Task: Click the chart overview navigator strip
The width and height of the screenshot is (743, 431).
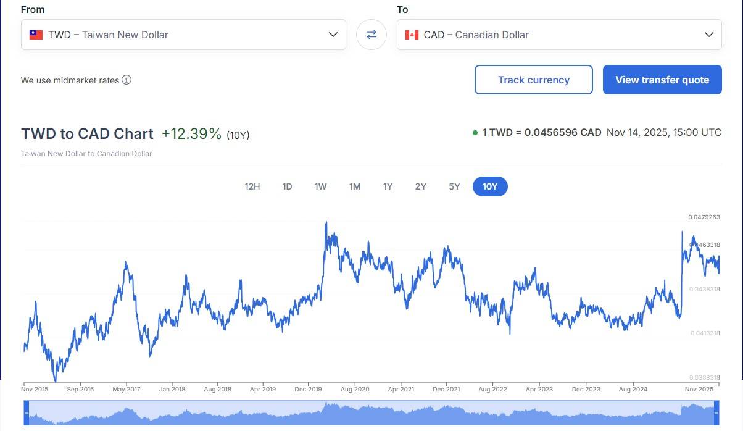Action: click(370, 412)
